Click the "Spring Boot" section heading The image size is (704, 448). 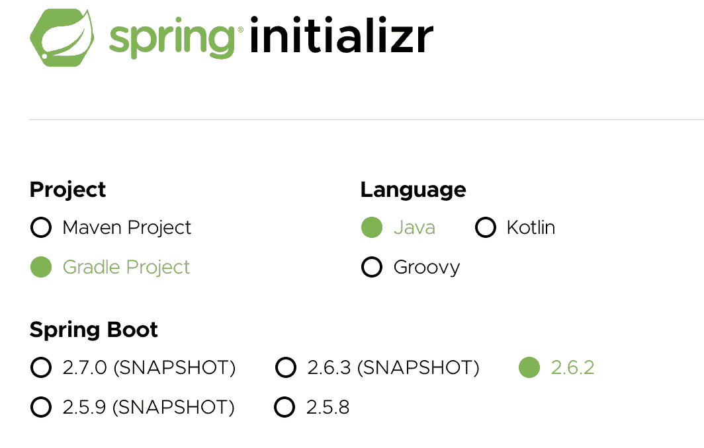[94, 330]
